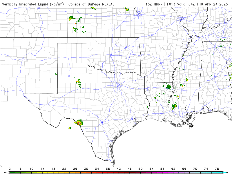The width and height of the screenshot is (232, 174).
Task: Click the colorbar label "26"
Action: click(75, 169)
